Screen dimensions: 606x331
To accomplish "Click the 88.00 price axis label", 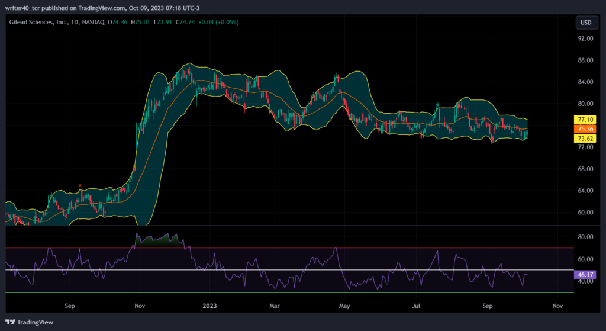I will point(585,60).
